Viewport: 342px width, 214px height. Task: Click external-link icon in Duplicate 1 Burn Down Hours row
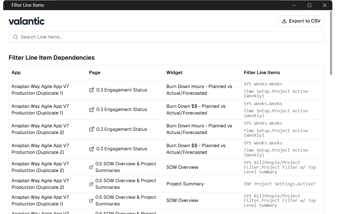click(91, 90)
